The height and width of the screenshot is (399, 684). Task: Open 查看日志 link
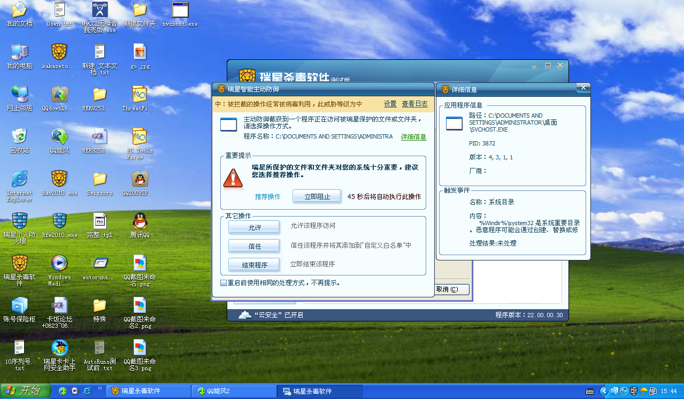click(x=415, y=104)
